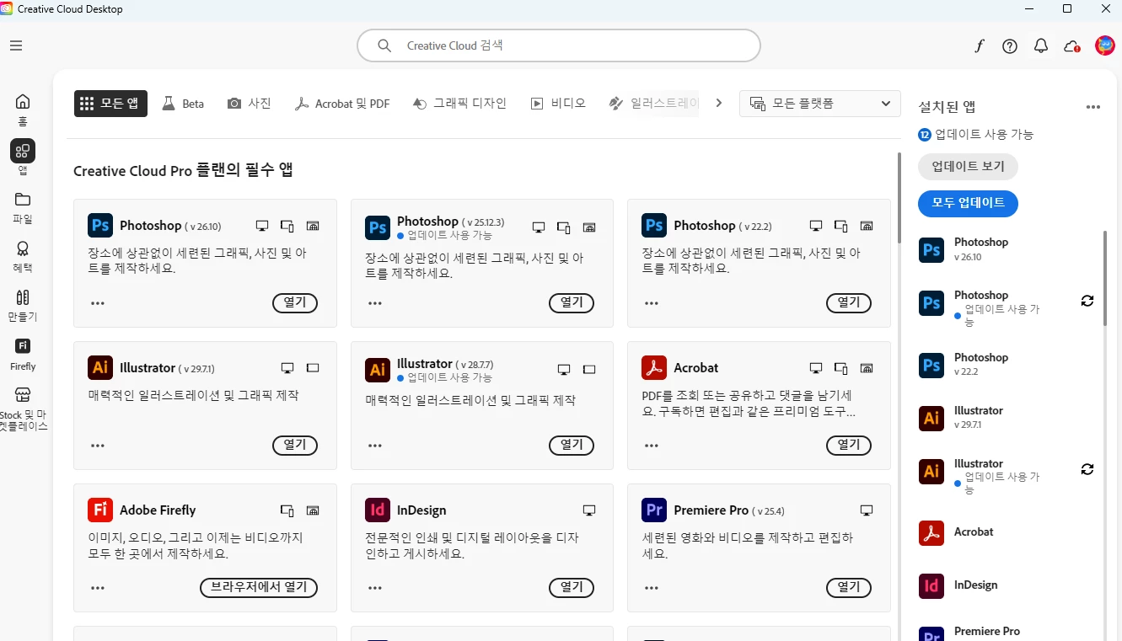
Task: Click Illustrator v29.7.1 card app icon
Action: tap(100, 368)
